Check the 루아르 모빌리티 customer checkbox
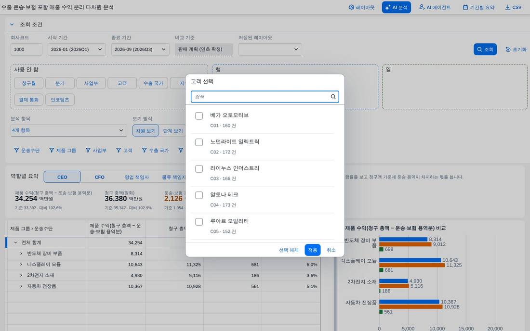530x331 pixels. [x=199, y=222]
